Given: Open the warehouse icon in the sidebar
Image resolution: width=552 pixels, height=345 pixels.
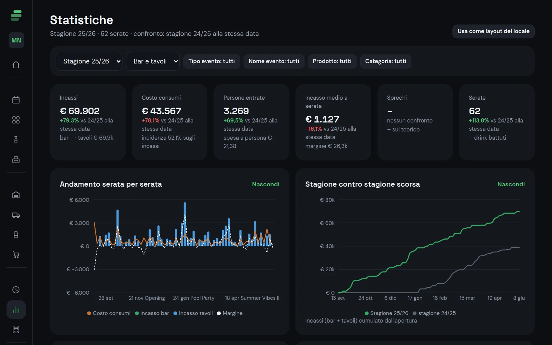Looking at the screenshot, I should 16,195.
